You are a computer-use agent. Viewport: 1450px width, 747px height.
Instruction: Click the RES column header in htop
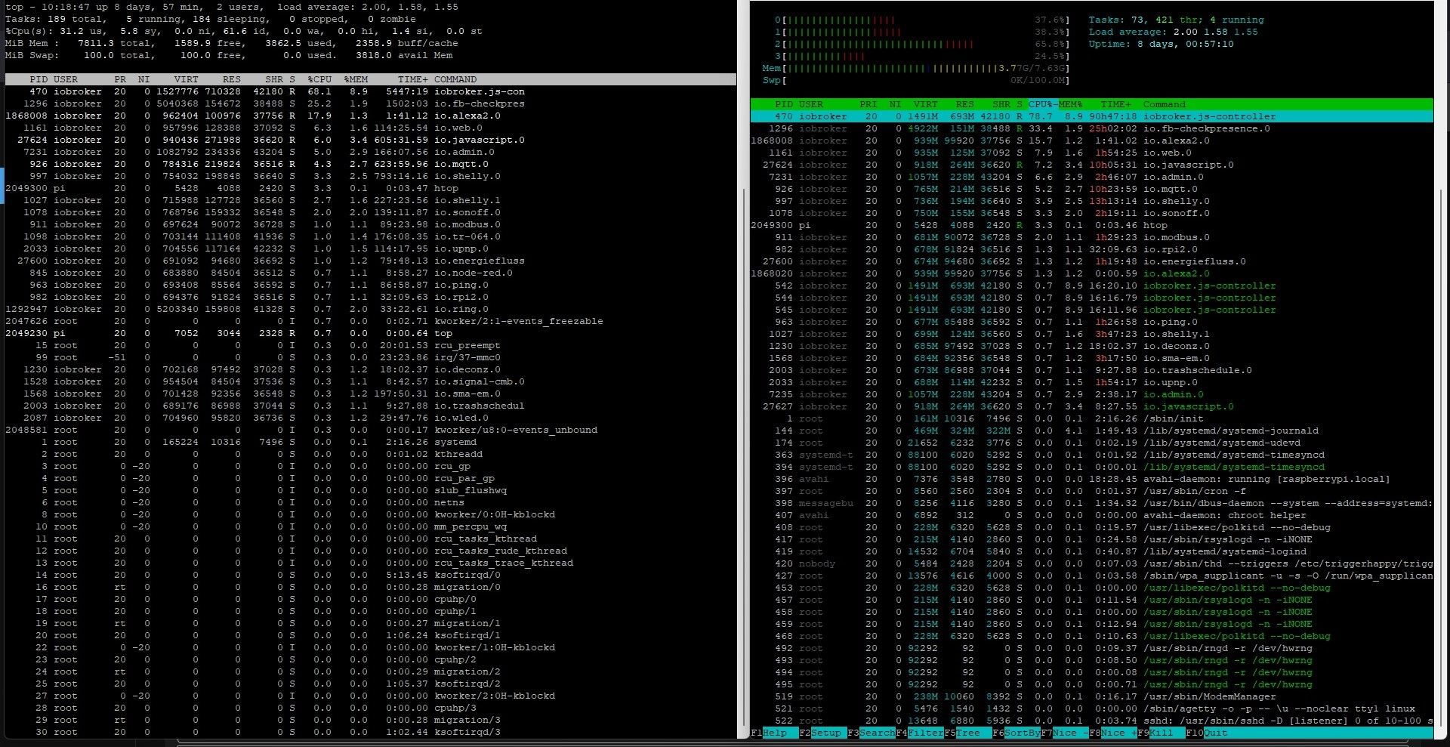(x=964, y=104)
